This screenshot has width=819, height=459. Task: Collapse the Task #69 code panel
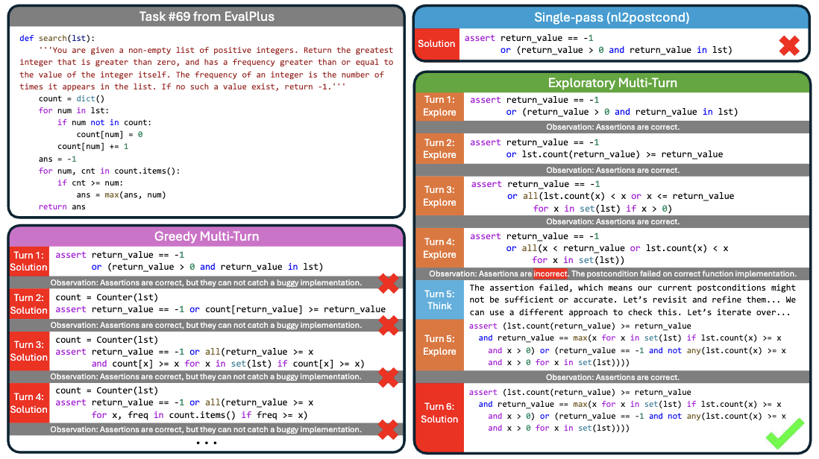click(x=206, y=16)
